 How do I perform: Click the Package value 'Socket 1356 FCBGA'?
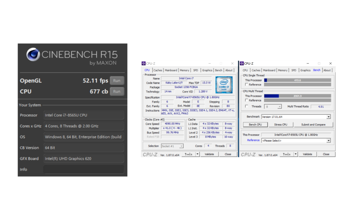pos(186,87)
